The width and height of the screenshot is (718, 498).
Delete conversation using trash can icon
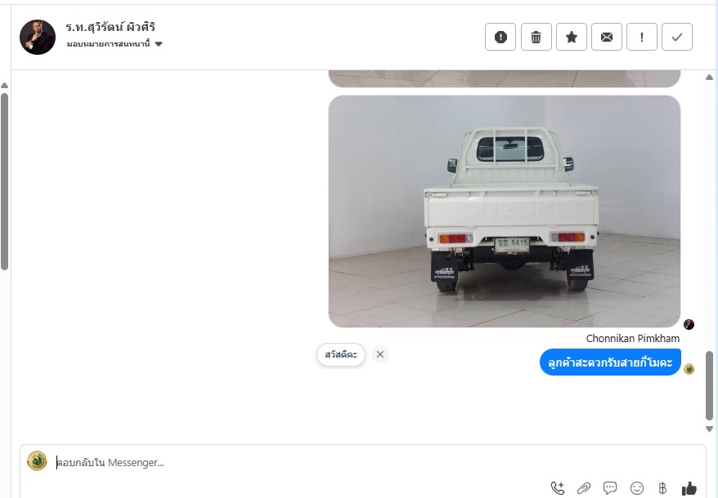(536, 37)
